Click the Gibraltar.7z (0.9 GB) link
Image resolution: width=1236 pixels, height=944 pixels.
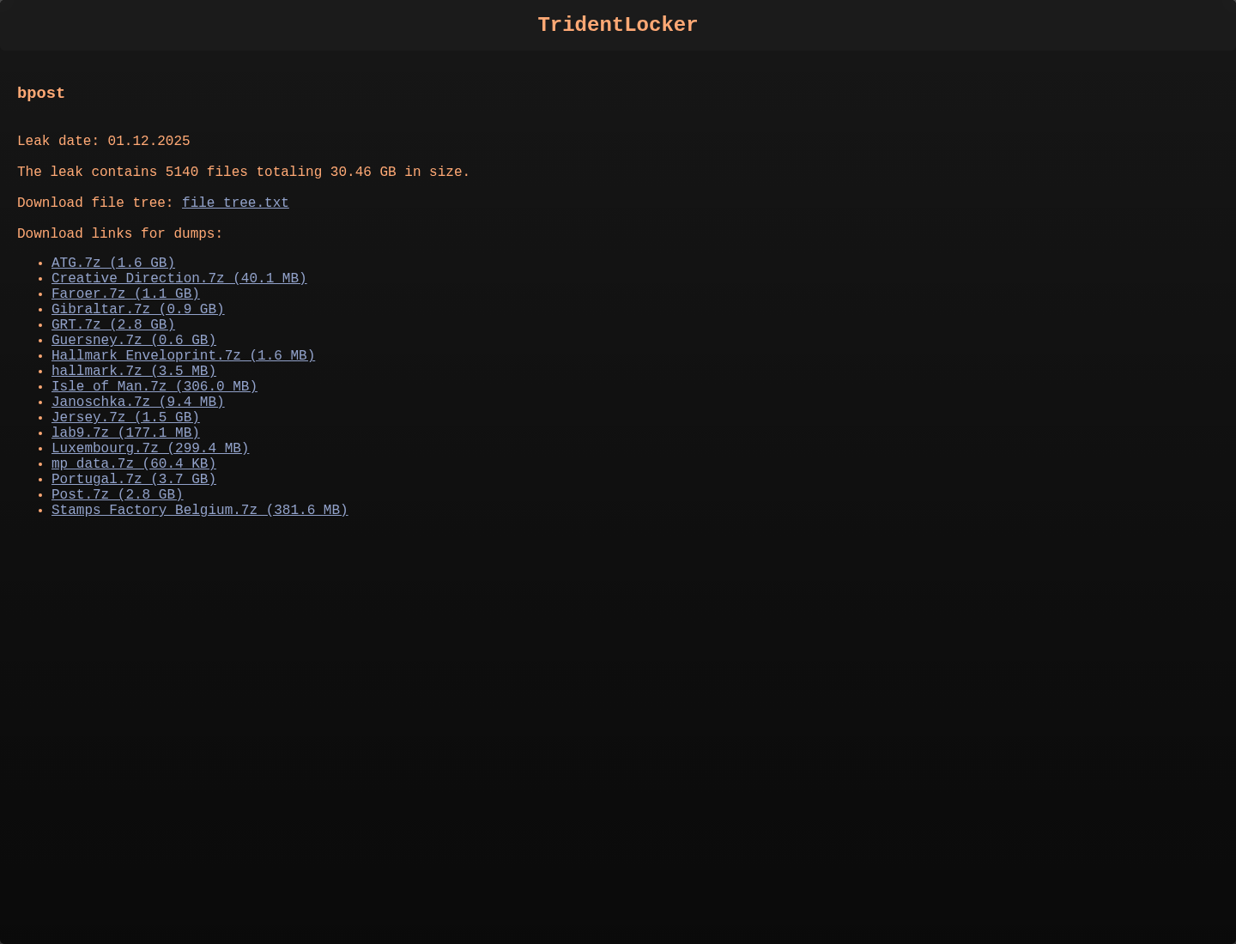[137, 310]
